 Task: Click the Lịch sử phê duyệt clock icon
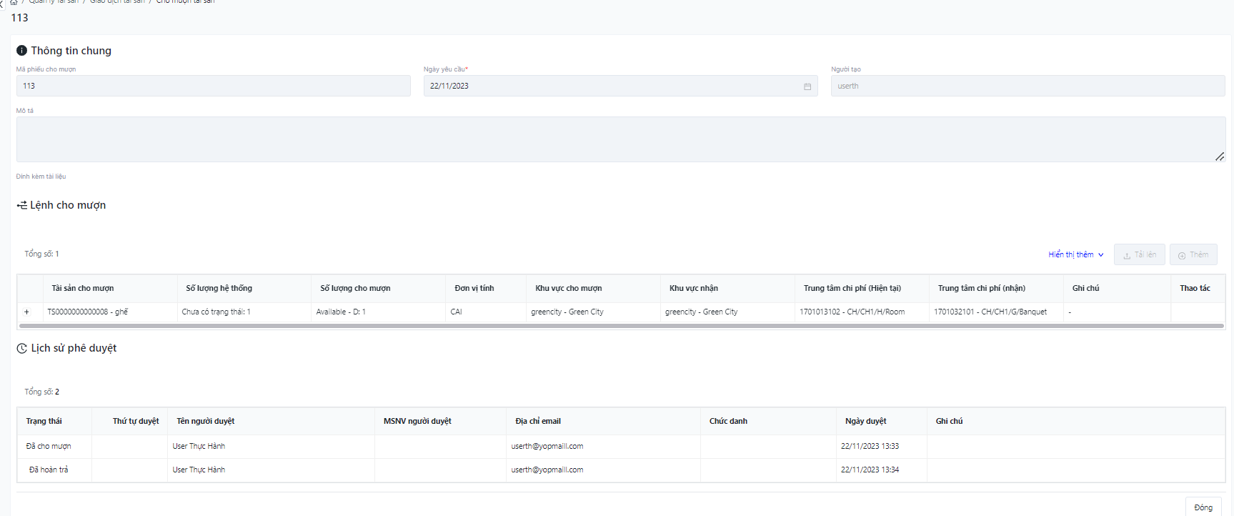tap(22, 349)
